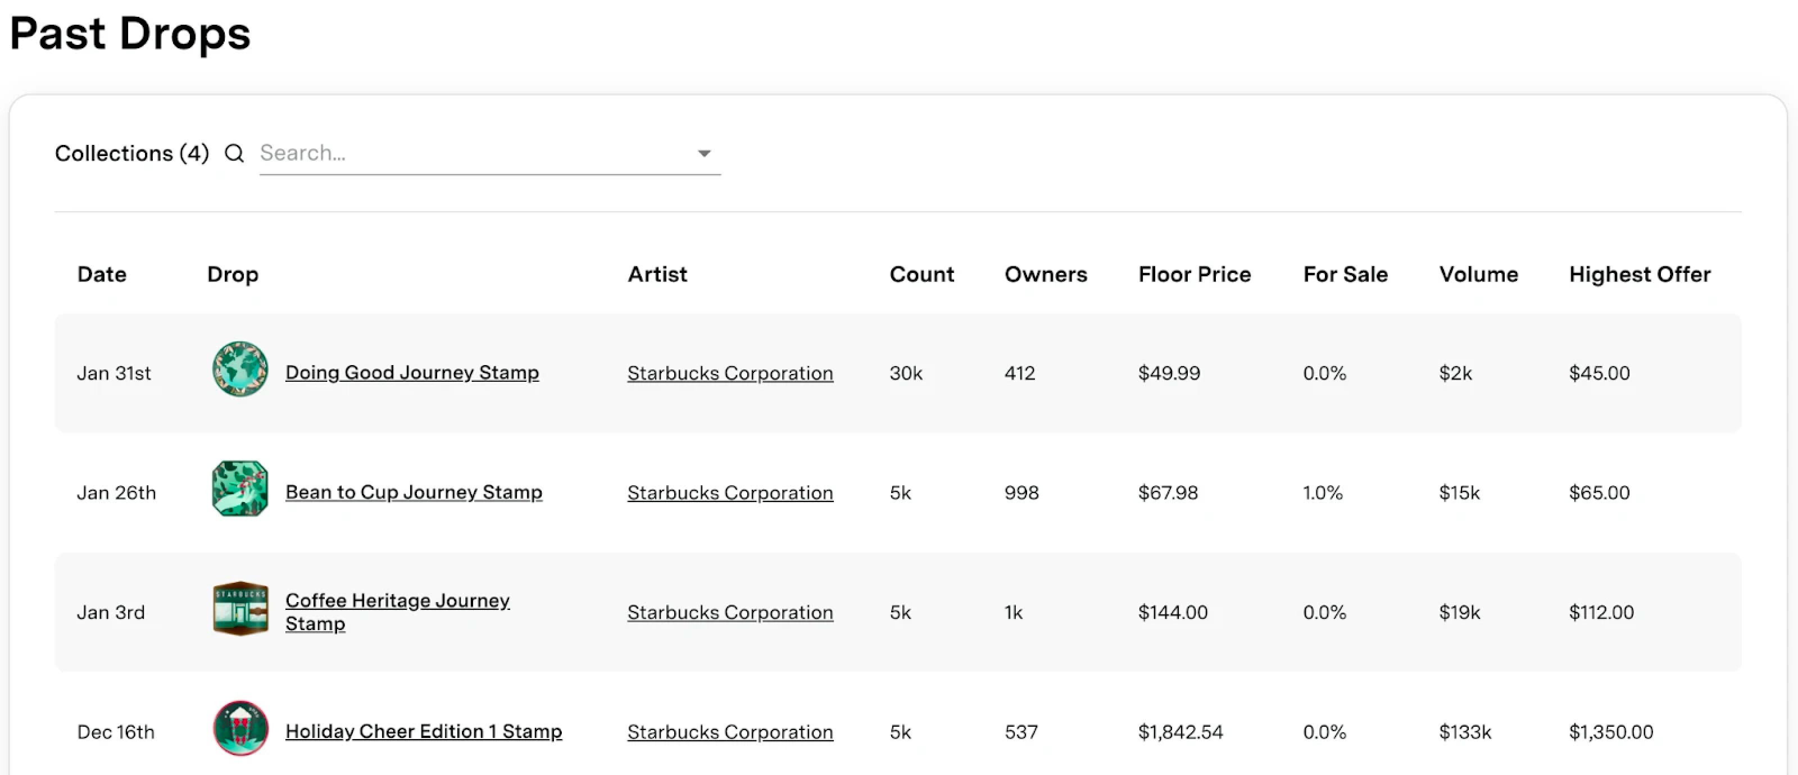Viewport: 1798px width, 775px height.
Task: Sort by the Floor Price column header
Action: pyautogui.click(x=1194, y=274)
